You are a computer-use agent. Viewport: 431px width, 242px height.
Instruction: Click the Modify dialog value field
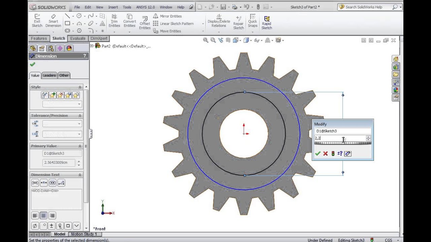pos(340,138)
